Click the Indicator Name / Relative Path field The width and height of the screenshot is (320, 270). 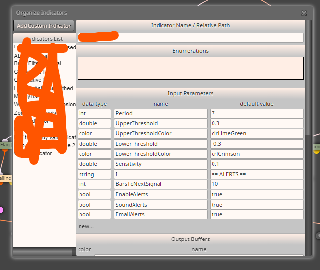190,38
